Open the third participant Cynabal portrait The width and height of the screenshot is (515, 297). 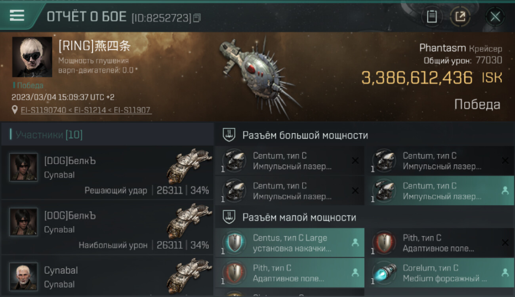coord(24,276)
